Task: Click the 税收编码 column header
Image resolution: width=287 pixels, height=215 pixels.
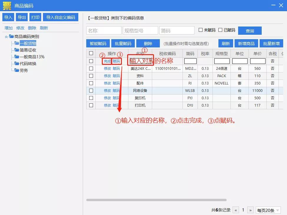Action: 167,54
